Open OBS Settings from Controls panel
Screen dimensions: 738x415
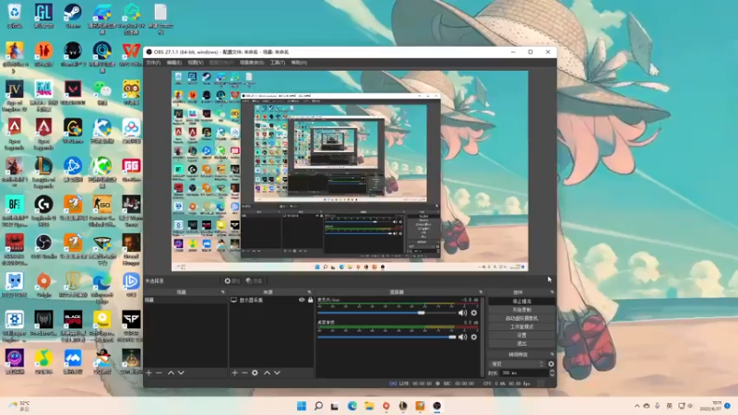(x=521, y=335)
